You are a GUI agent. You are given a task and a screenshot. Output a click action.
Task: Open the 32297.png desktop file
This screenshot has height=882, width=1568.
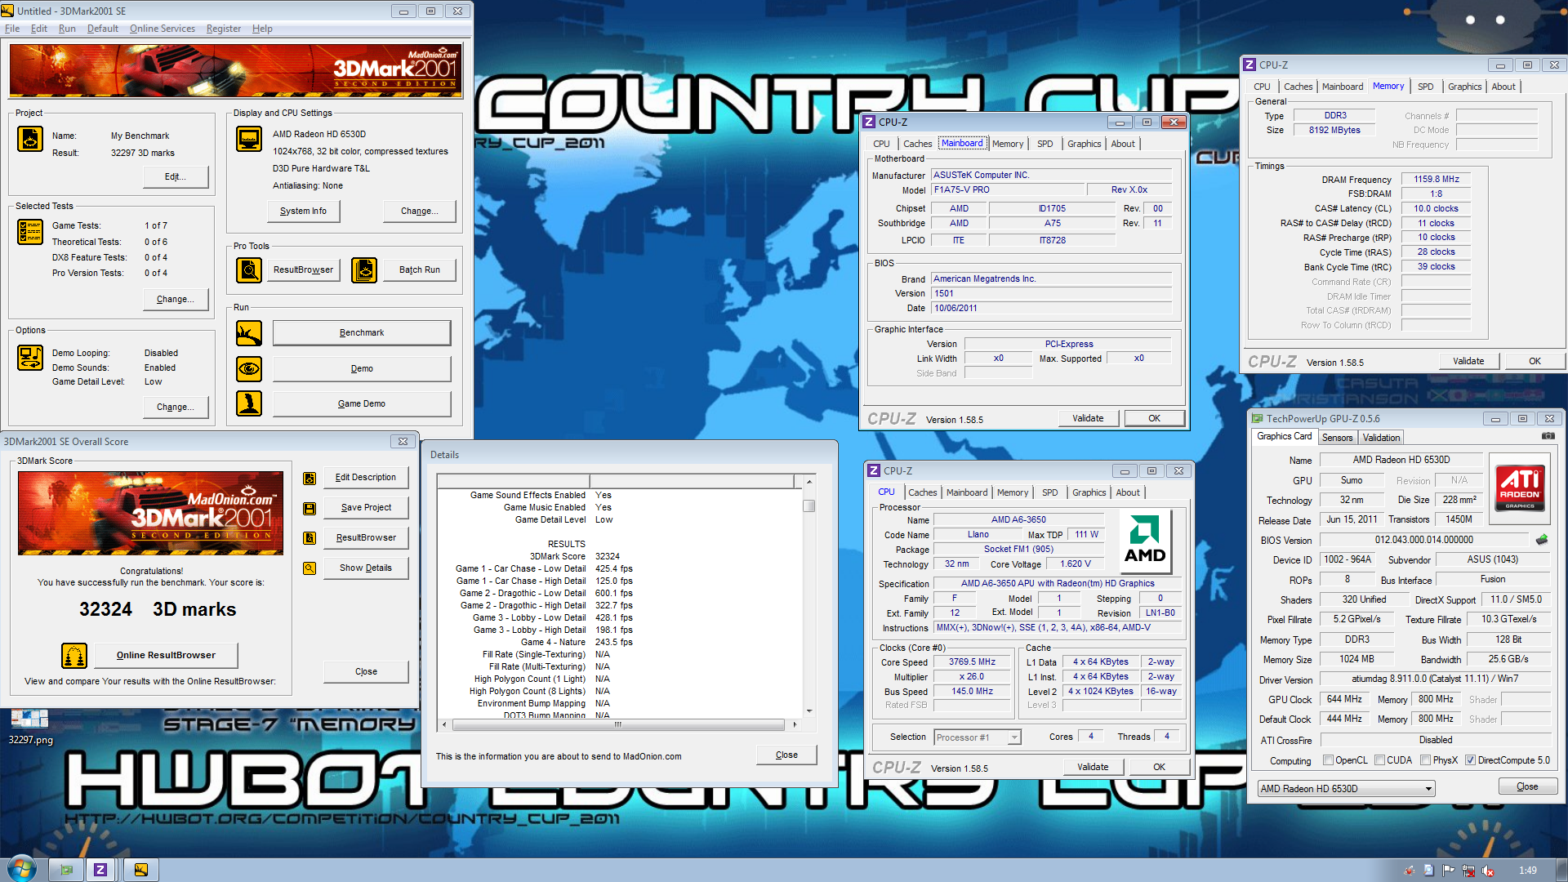[x=30, y=727]
